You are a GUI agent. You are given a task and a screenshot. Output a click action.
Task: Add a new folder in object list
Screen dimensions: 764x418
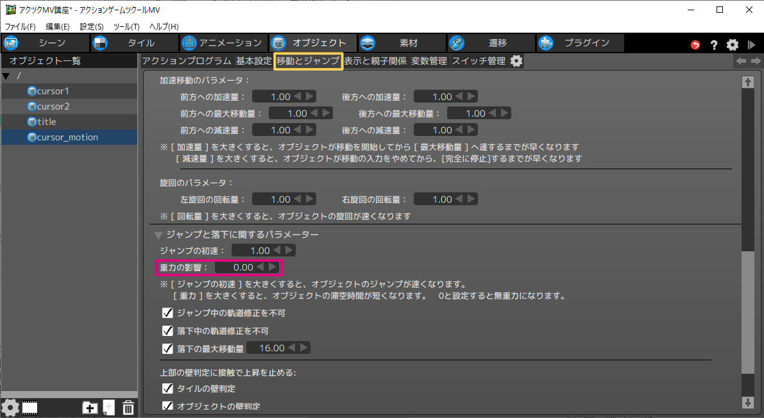90,407
